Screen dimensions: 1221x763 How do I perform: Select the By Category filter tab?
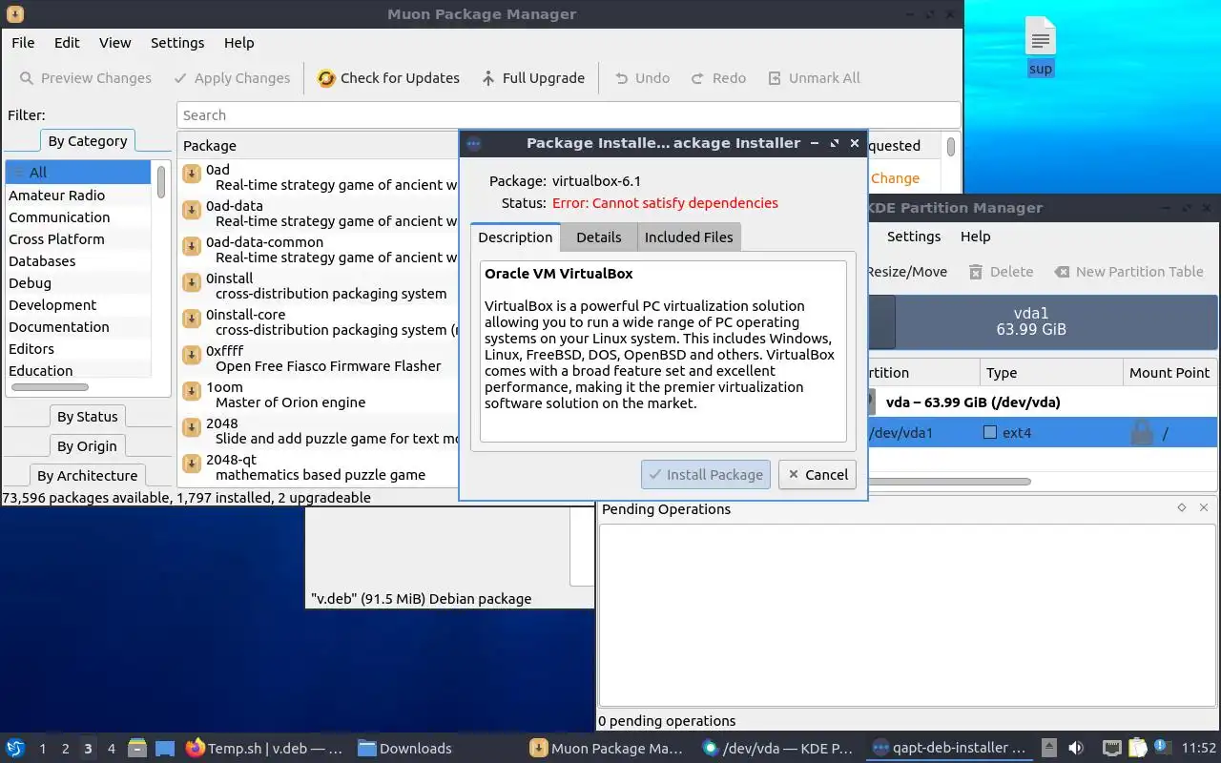[x=87, y=141]
